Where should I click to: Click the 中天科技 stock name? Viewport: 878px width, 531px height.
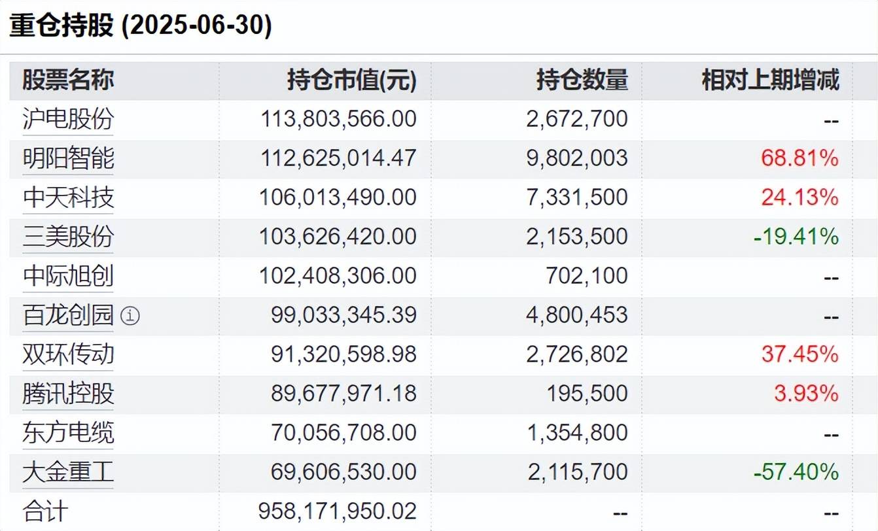[68, 197]
